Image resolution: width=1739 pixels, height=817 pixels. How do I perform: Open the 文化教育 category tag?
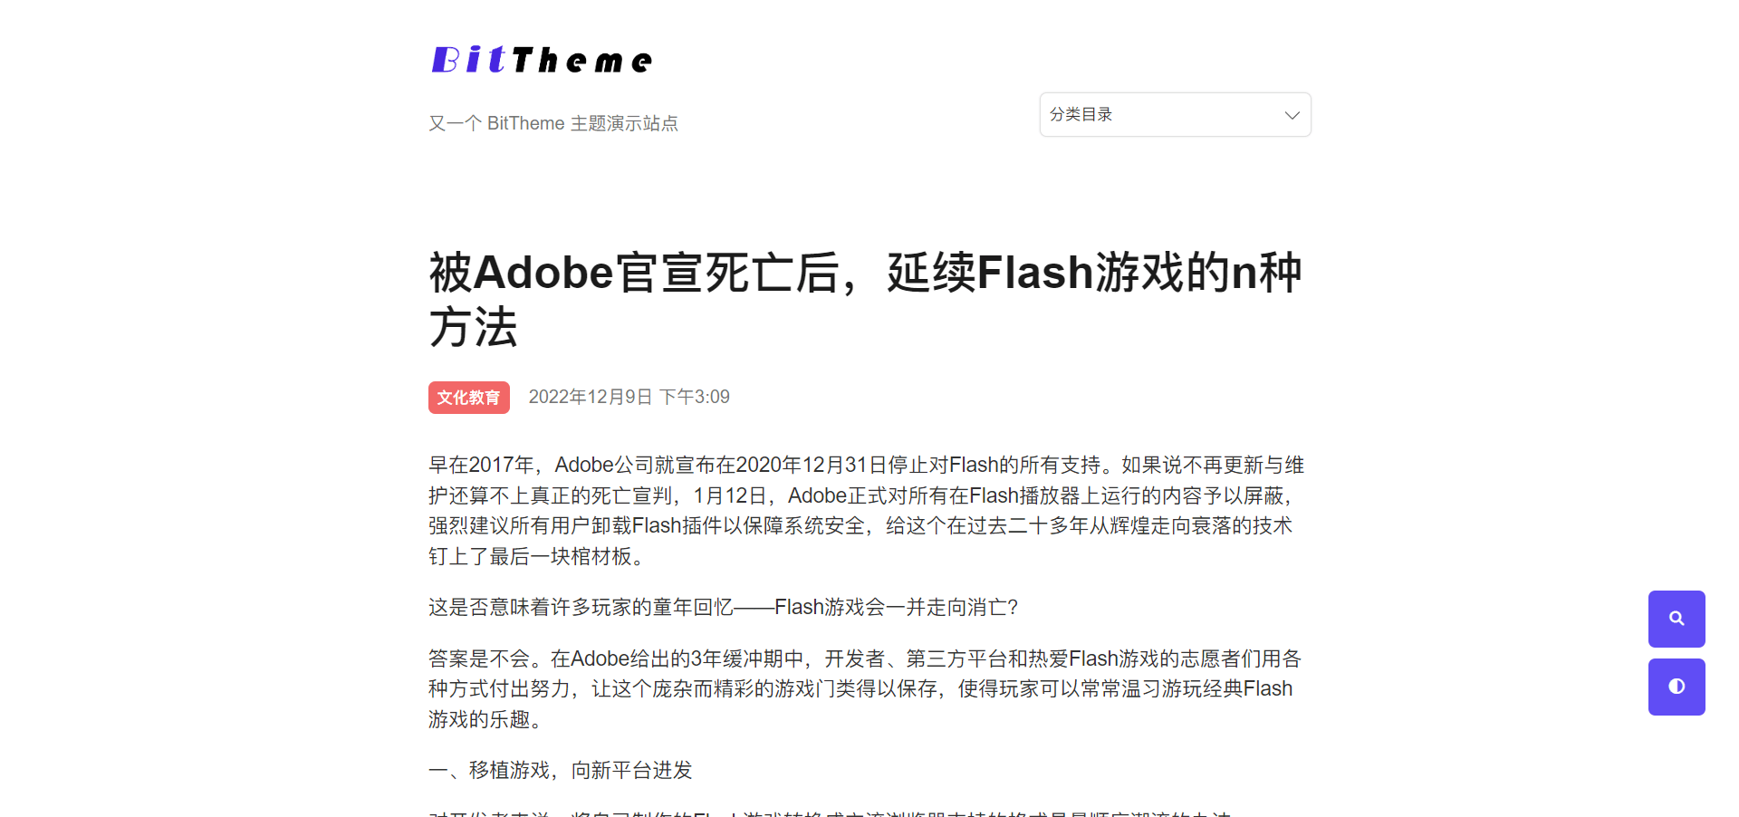[468, 398]
